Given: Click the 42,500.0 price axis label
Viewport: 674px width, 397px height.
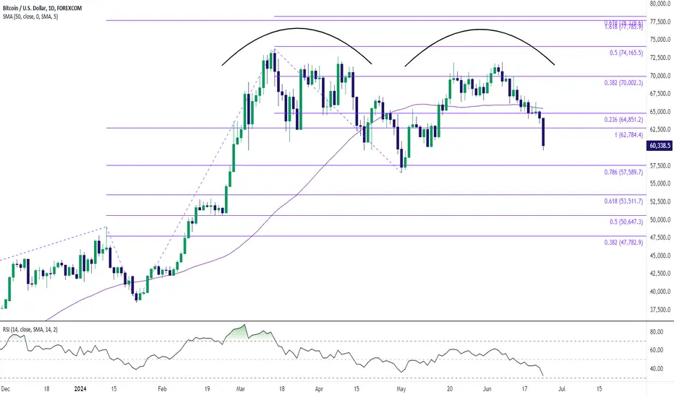Looking at the screenshot, I should pos(660,274).
